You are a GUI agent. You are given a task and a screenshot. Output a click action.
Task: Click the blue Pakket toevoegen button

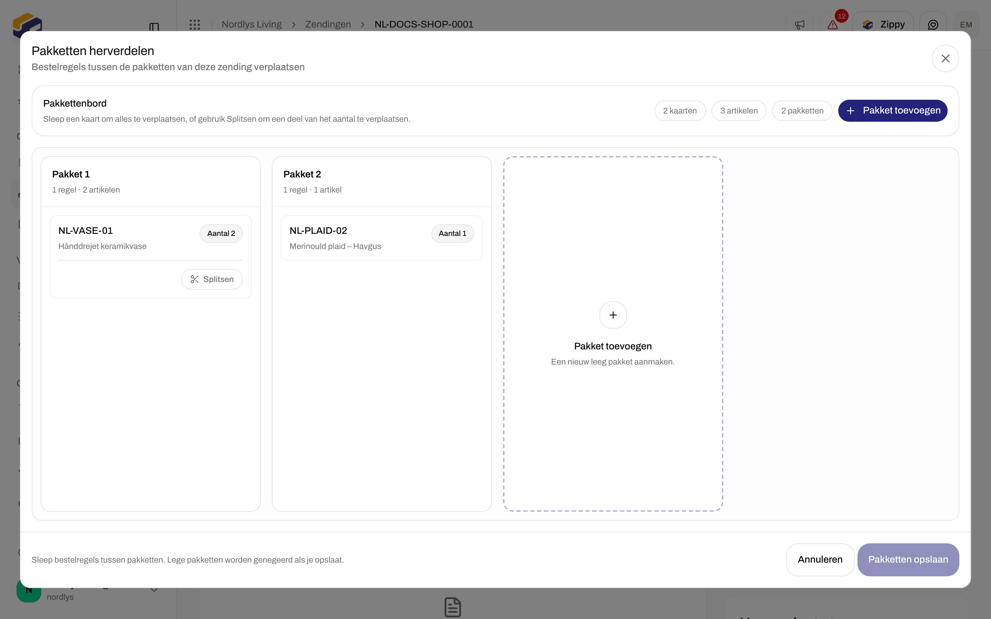(x=892, y=110)
